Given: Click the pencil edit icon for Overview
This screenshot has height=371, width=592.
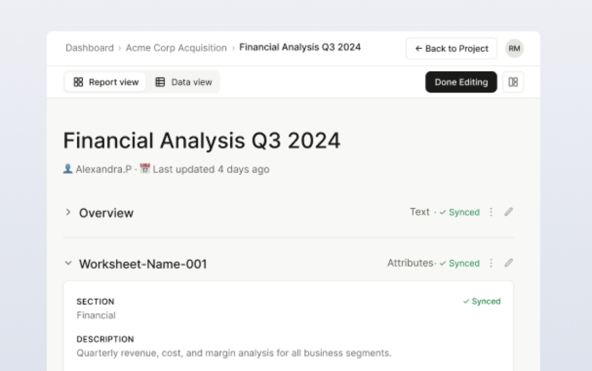Looking at the screenshot, I should click(509, 212).
